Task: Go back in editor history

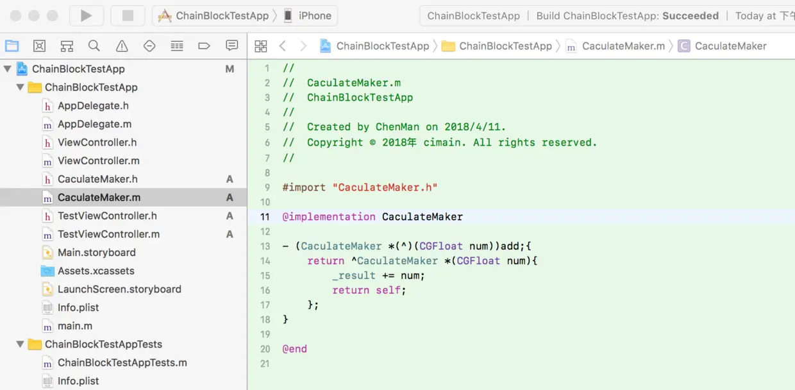Action: coord(282,46)
